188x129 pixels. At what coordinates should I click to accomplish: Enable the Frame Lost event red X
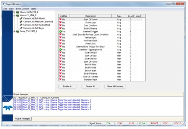(60, 22)
